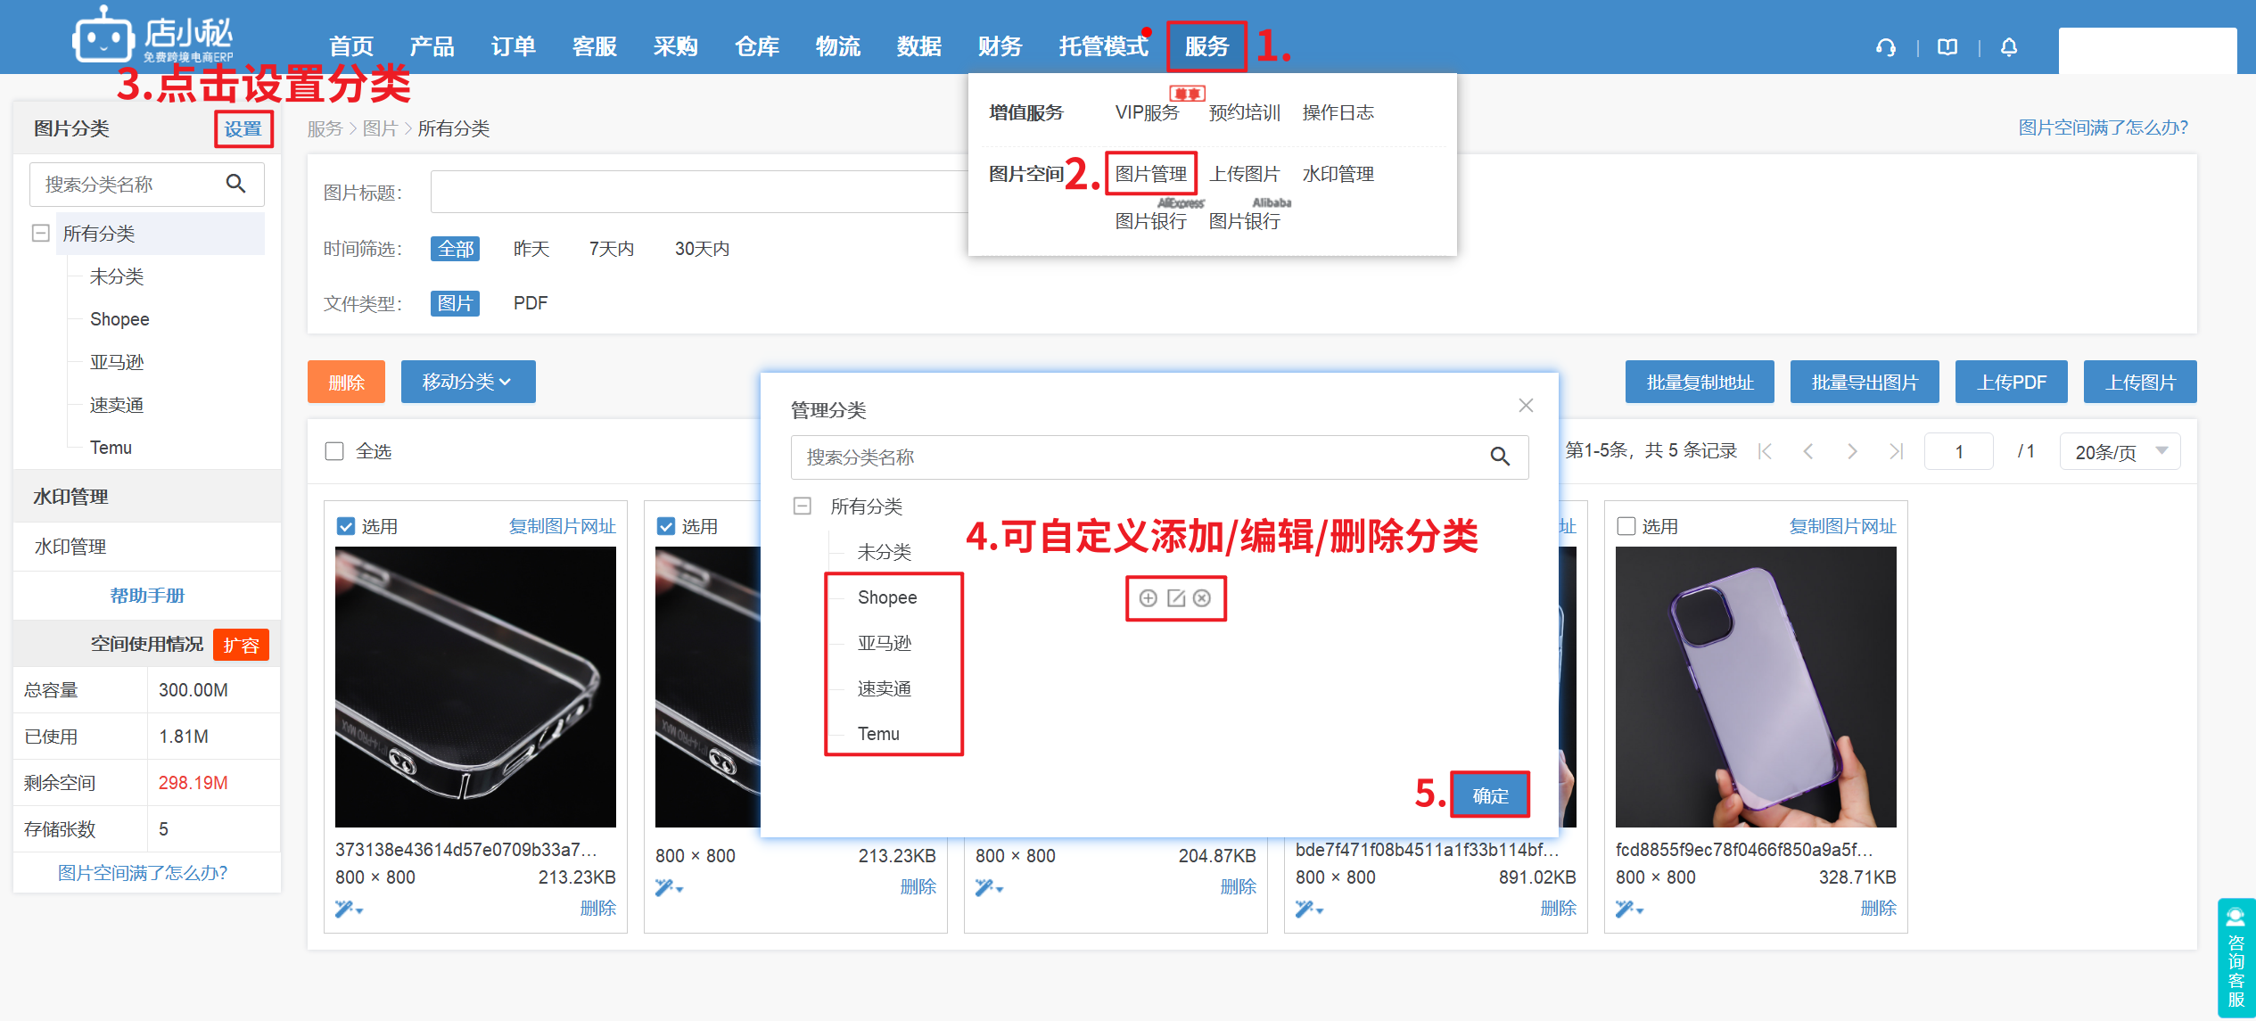
Task: Collapse 所有分类 tree in the left sidebar
Action: (x=40, y=234)
